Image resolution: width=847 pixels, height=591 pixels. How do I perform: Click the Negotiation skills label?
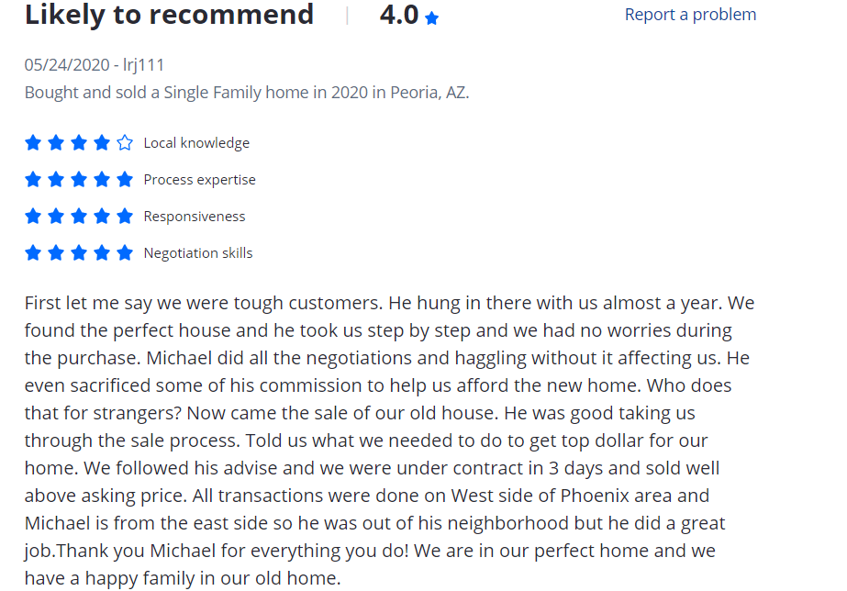click(x=198, y=253)
